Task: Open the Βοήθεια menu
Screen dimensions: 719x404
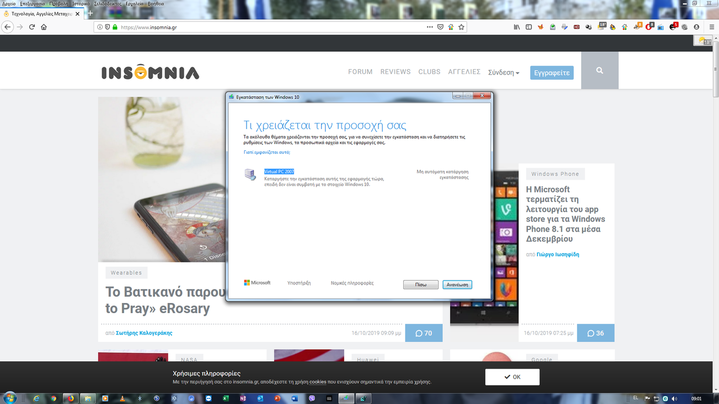Action: pos(156,3)
